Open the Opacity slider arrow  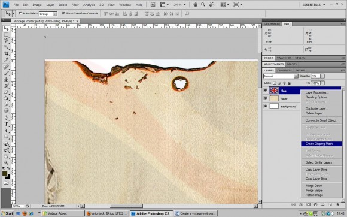pos(322,76)
